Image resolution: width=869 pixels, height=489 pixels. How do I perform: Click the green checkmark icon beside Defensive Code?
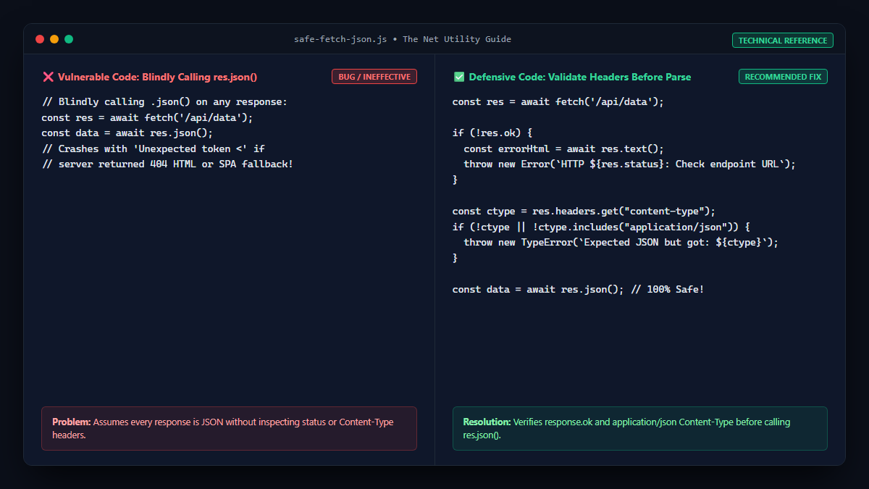458,77
